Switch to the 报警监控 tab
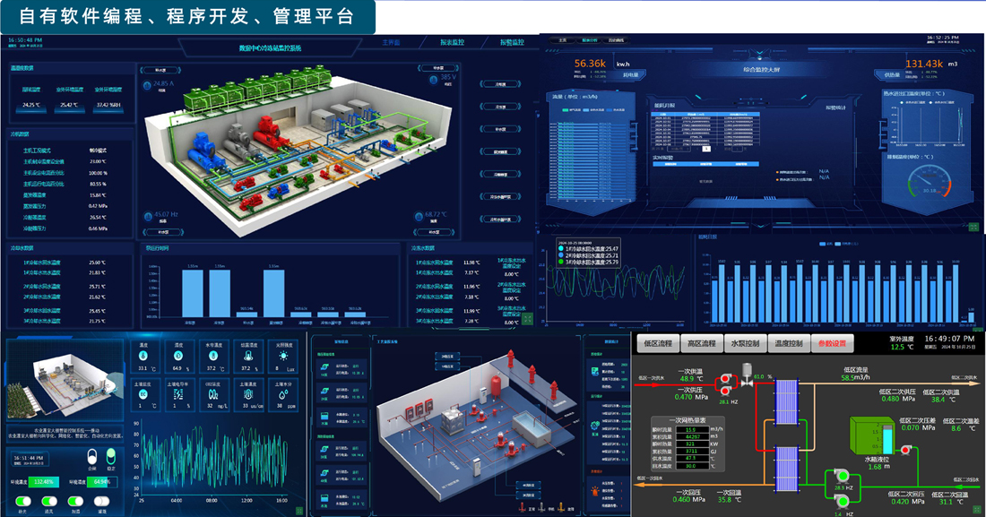 (x=512, y=42)
